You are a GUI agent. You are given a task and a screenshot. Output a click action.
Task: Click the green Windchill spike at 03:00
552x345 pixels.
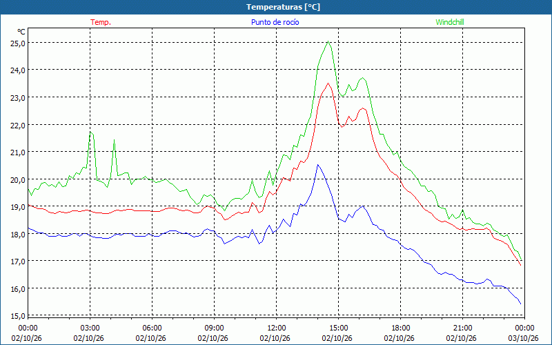90,132
